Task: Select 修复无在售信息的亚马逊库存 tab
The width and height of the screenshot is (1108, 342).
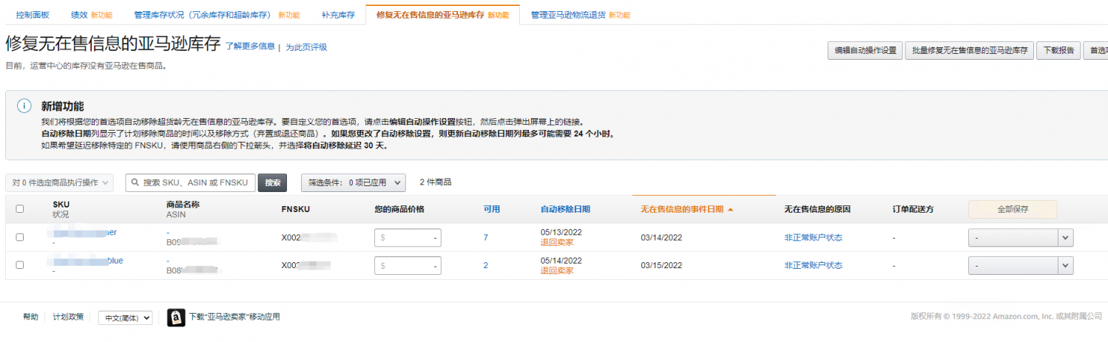Action: point(442,15)
